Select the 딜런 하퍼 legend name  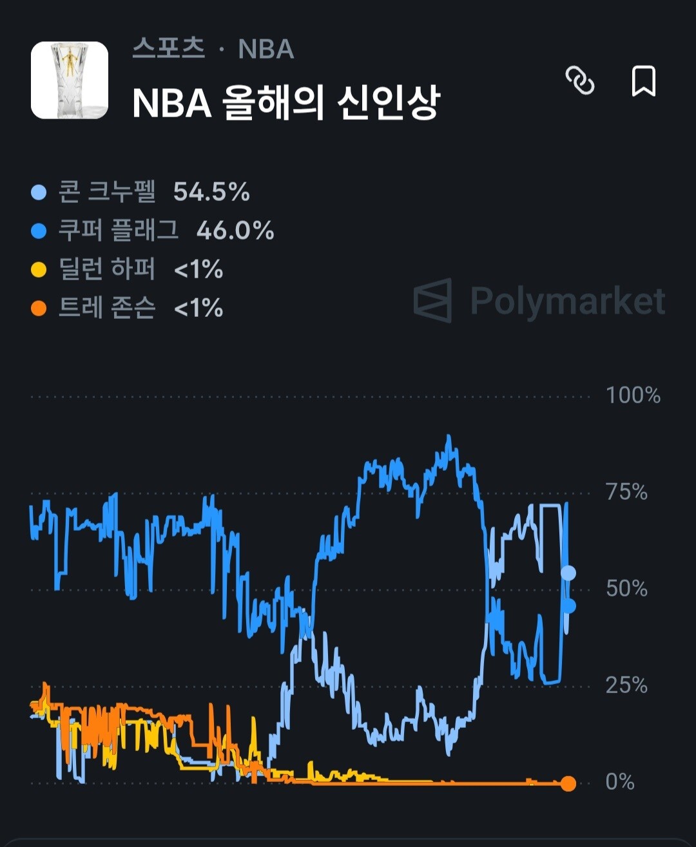[x=107, y=269]
